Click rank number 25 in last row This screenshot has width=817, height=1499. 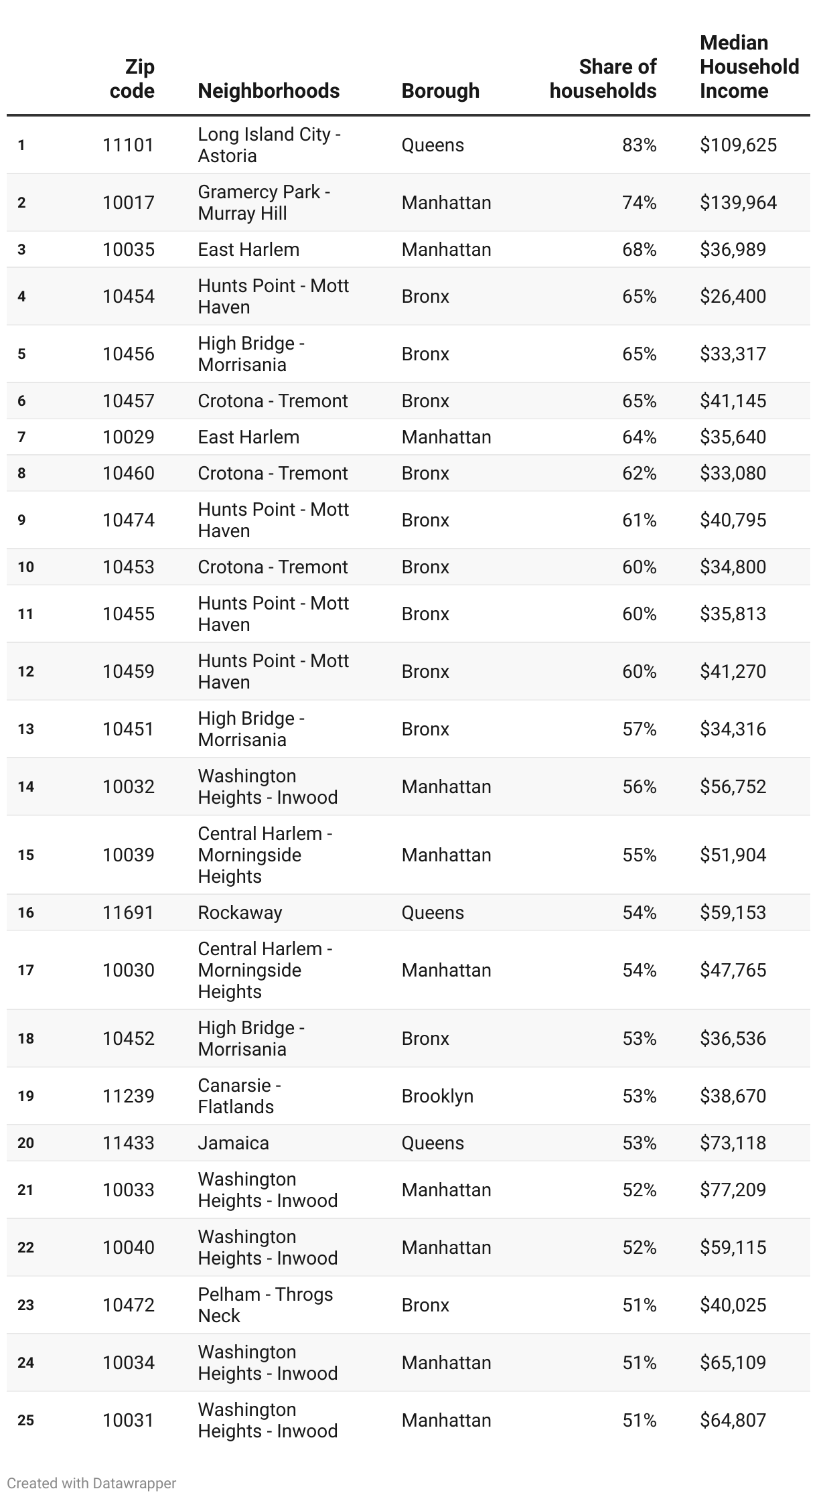[25, 1420]
